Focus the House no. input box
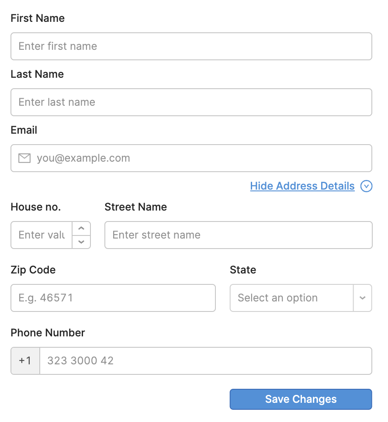The height and width of the screenshot is (422, 388). (x=42, y=235)
